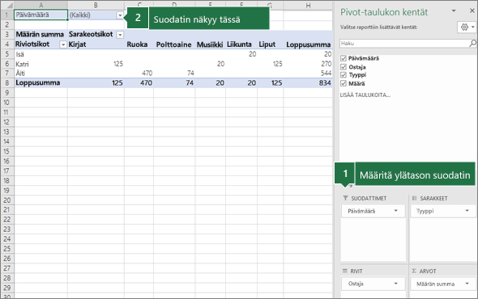Click the search magnifier icon in the Haku box
The image size is (478, 299).
pos(472,43)
